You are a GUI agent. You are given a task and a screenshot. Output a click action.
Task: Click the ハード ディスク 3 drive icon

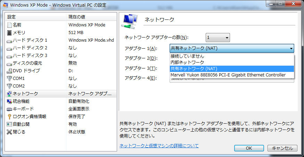pos(9,56)
